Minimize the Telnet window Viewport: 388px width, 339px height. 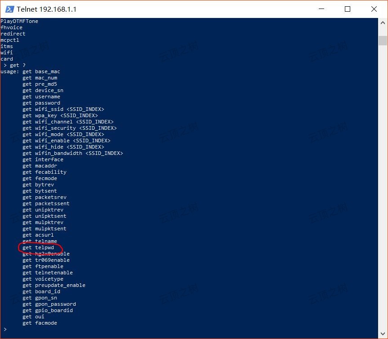click(321, 9)
